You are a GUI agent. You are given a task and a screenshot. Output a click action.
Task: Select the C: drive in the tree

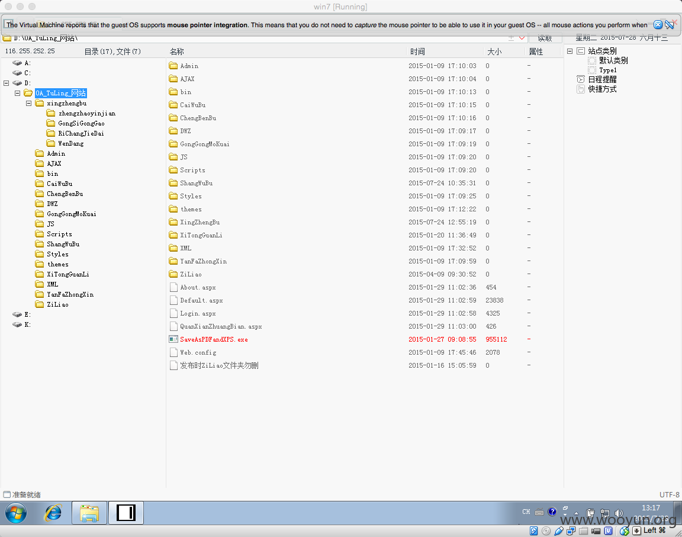[22, 73]
